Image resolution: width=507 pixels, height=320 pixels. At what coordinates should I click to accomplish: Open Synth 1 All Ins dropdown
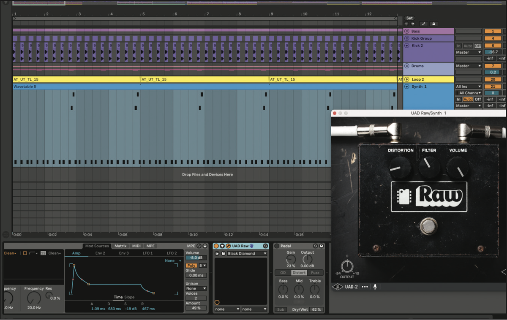coord(469,87)
